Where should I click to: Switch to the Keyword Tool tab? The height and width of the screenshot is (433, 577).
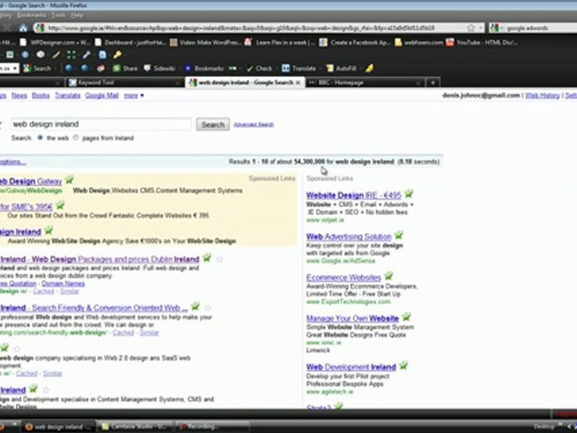123,82
